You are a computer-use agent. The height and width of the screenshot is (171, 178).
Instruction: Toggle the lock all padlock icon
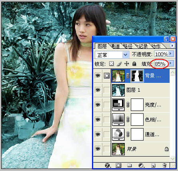tap(134, 64)
